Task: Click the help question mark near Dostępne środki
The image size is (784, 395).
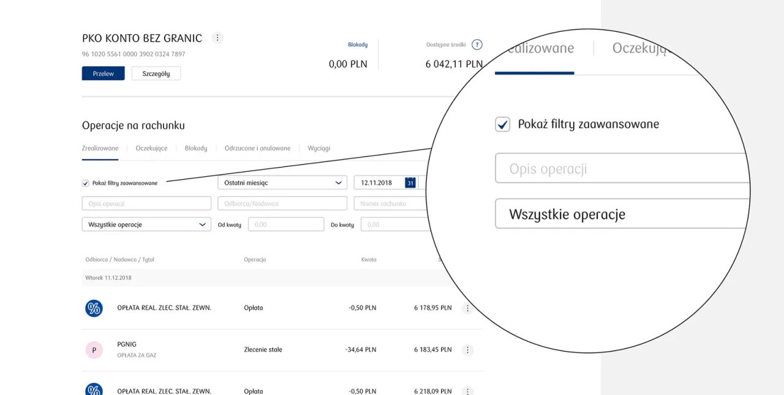Action: click(x=477, y=45)
